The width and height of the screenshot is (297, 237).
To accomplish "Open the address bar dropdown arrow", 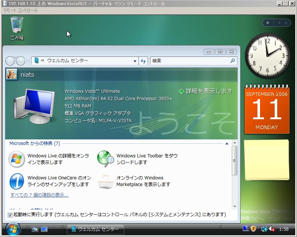I will 135,61.
